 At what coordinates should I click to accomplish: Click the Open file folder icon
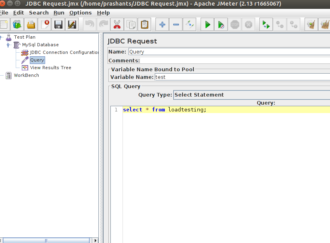click(31, 25)
